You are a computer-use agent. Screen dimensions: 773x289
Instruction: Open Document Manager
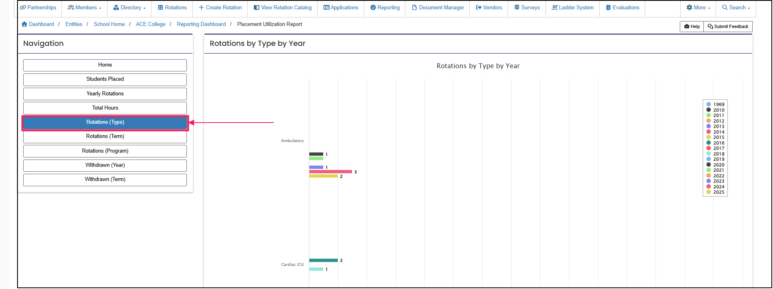tap(438, 8)
